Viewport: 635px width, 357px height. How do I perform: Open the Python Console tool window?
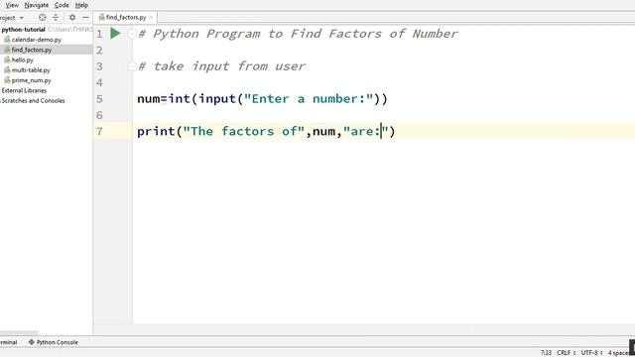[53, 342]
